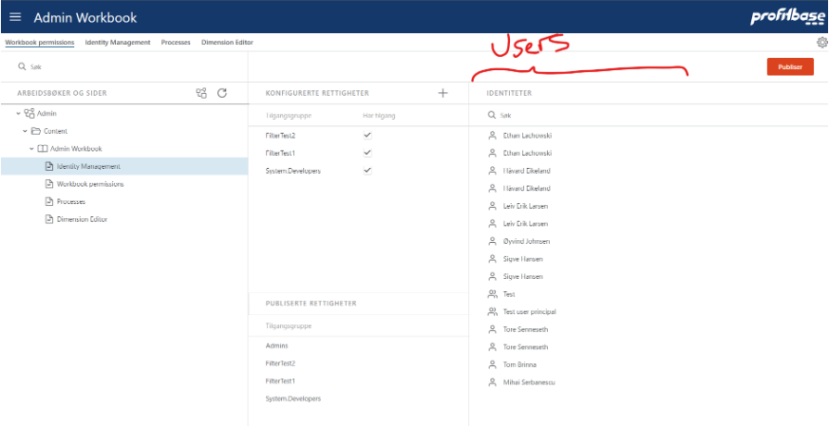
Task: Select Workbook permissions page in tree
Action: 89,184
